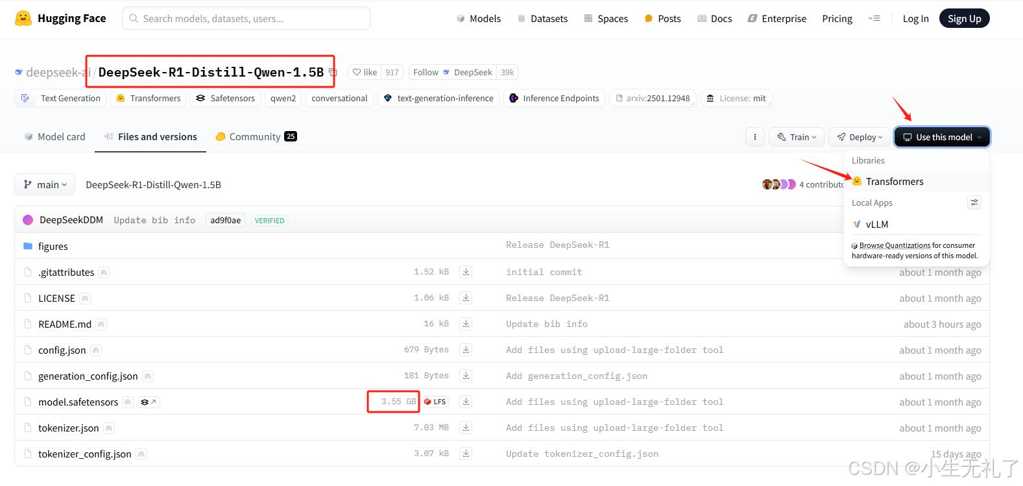Go to Datasets in the top navigation
Screen dimensions: 1023x486
tap(543, 18)
